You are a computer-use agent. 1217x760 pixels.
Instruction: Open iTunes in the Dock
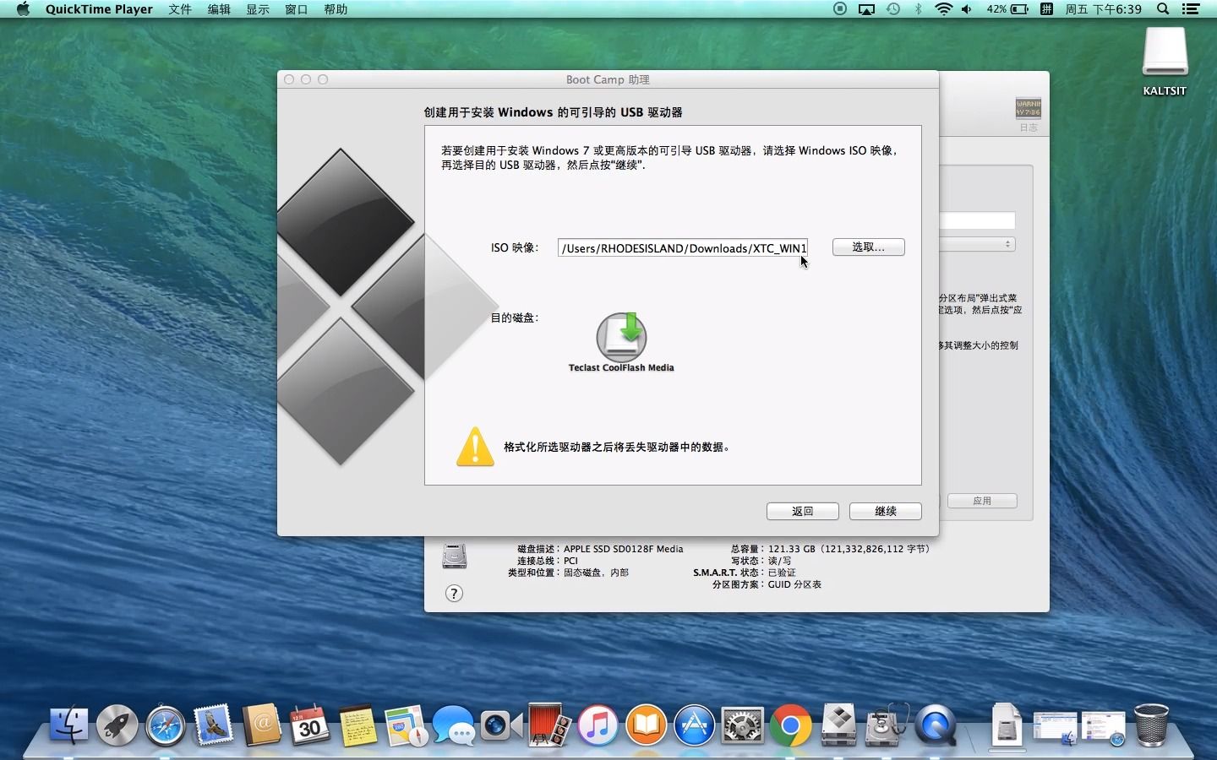[x=598, y=725]
